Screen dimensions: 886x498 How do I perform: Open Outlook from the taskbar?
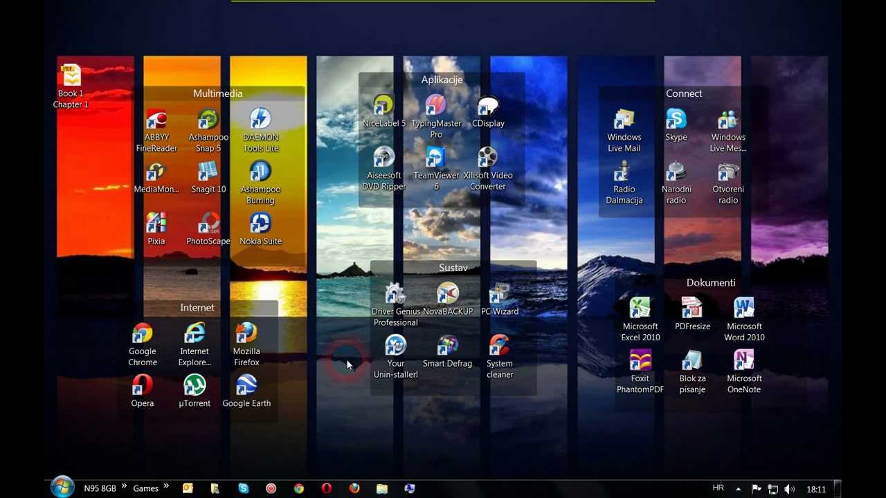(x=188, y=488)
